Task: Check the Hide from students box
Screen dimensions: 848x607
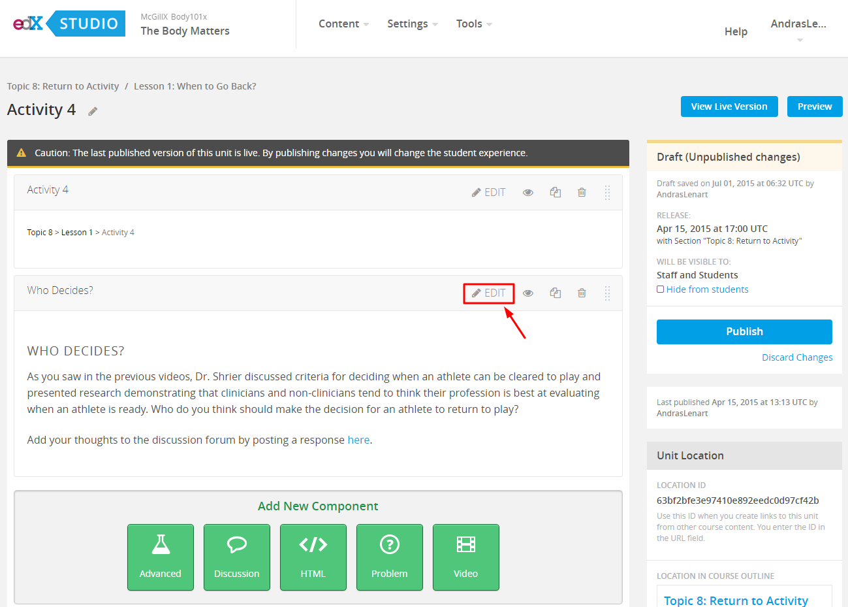Action: [x=661, y=289]
